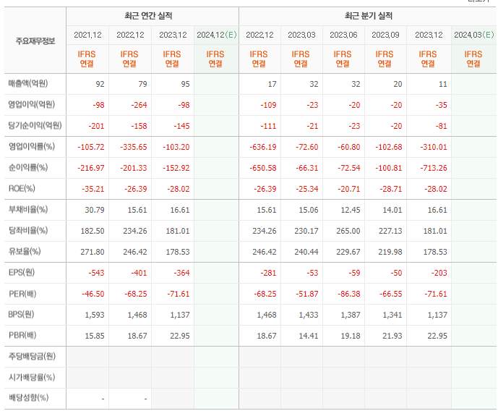Screen dimensions: 498x411
Task: Click the PER value '-86.38'
Action: 348,294
